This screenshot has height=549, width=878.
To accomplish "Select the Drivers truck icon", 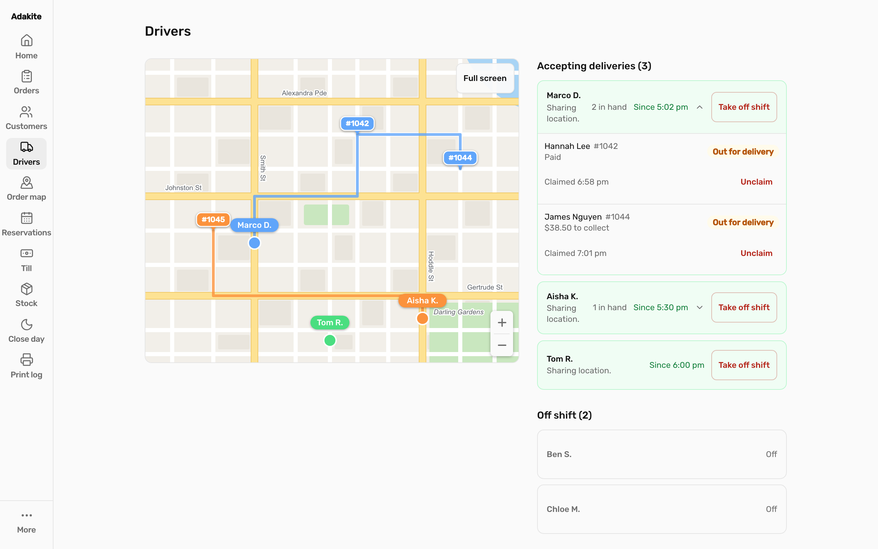I will click(x=26, y=147).
